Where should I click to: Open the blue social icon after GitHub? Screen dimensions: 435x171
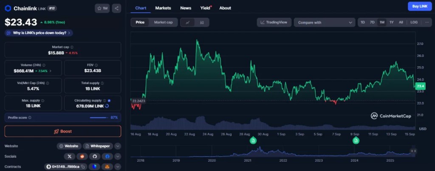click(x=107, y=157)
